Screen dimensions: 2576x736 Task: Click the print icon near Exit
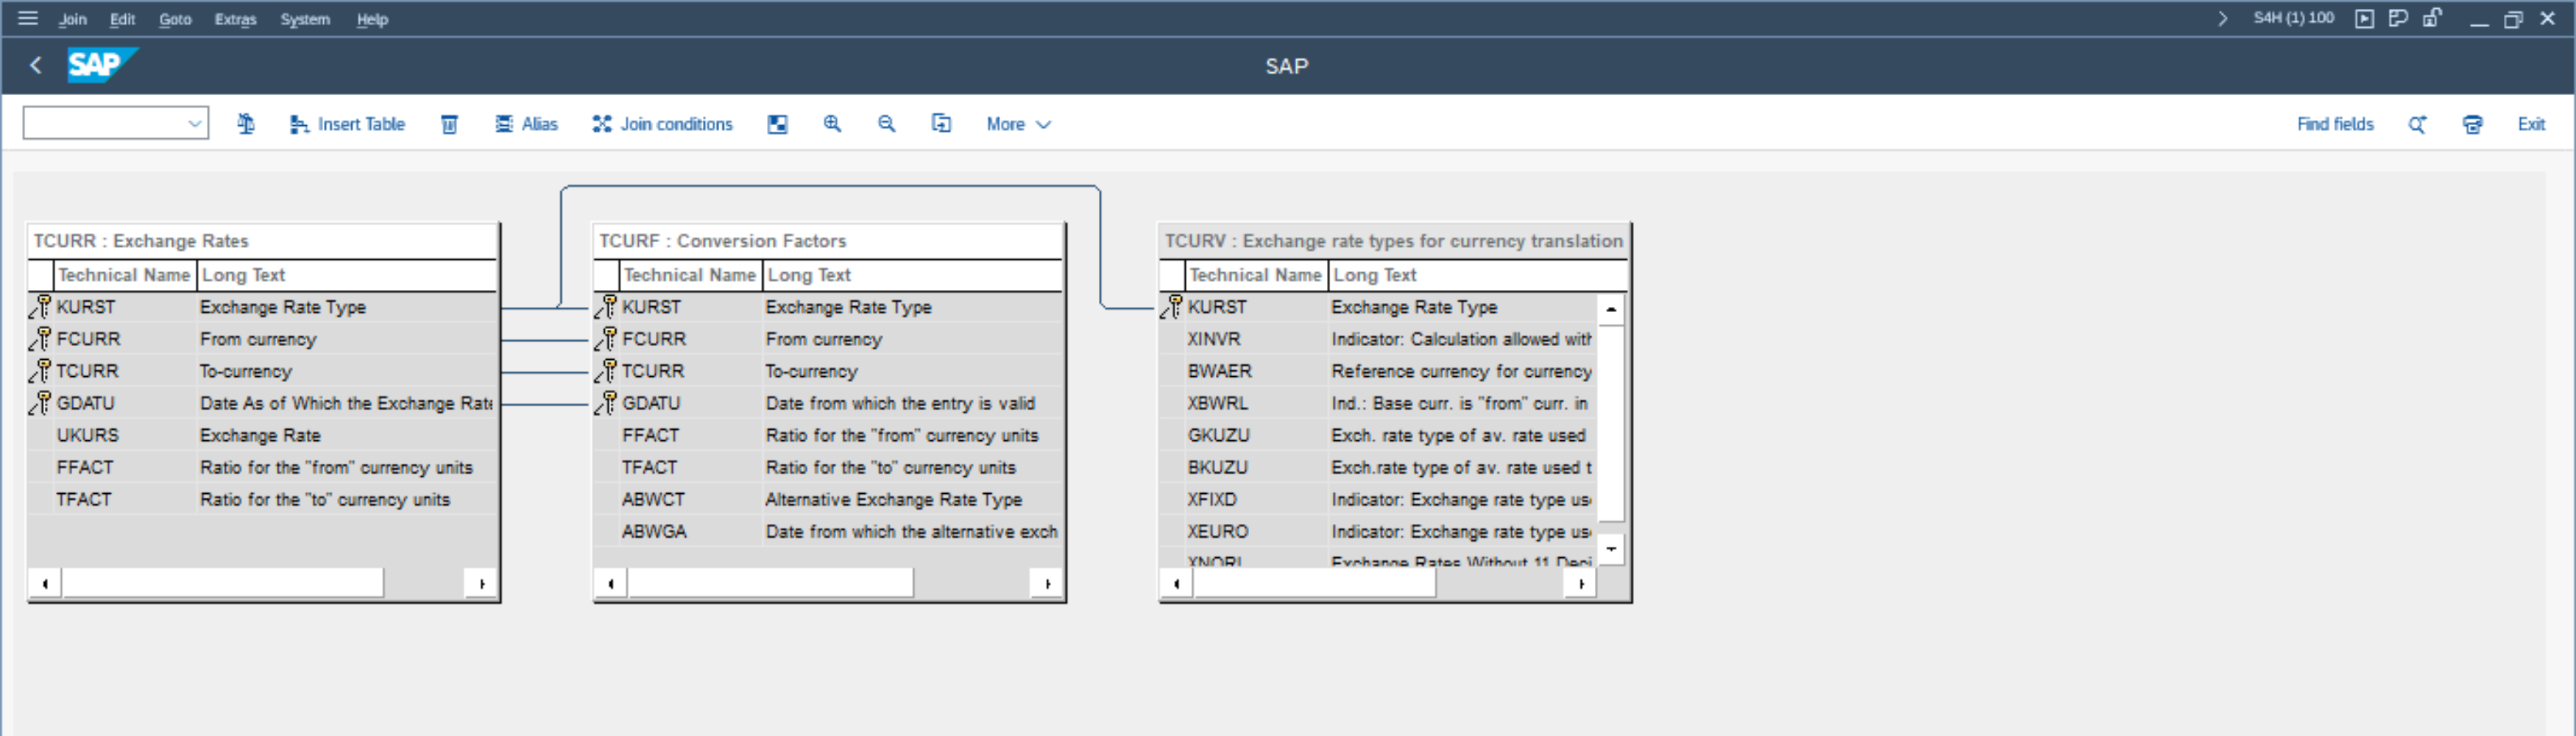pyautogui.click(x=2472, y=124)
